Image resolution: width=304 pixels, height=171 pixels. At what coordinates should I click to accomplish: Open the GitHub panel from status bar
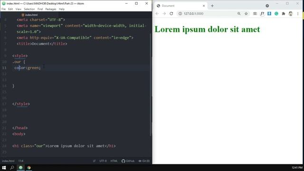point(128,161)
